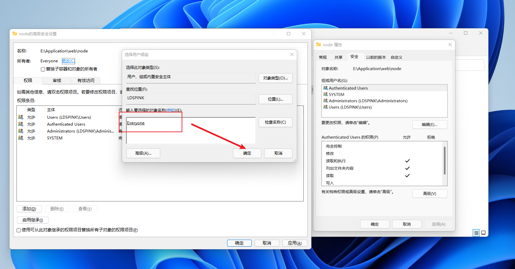Open the touch keyboard icon in the taskbar corner
Viewport: 515px width, 269px height.
coord(476,233)
